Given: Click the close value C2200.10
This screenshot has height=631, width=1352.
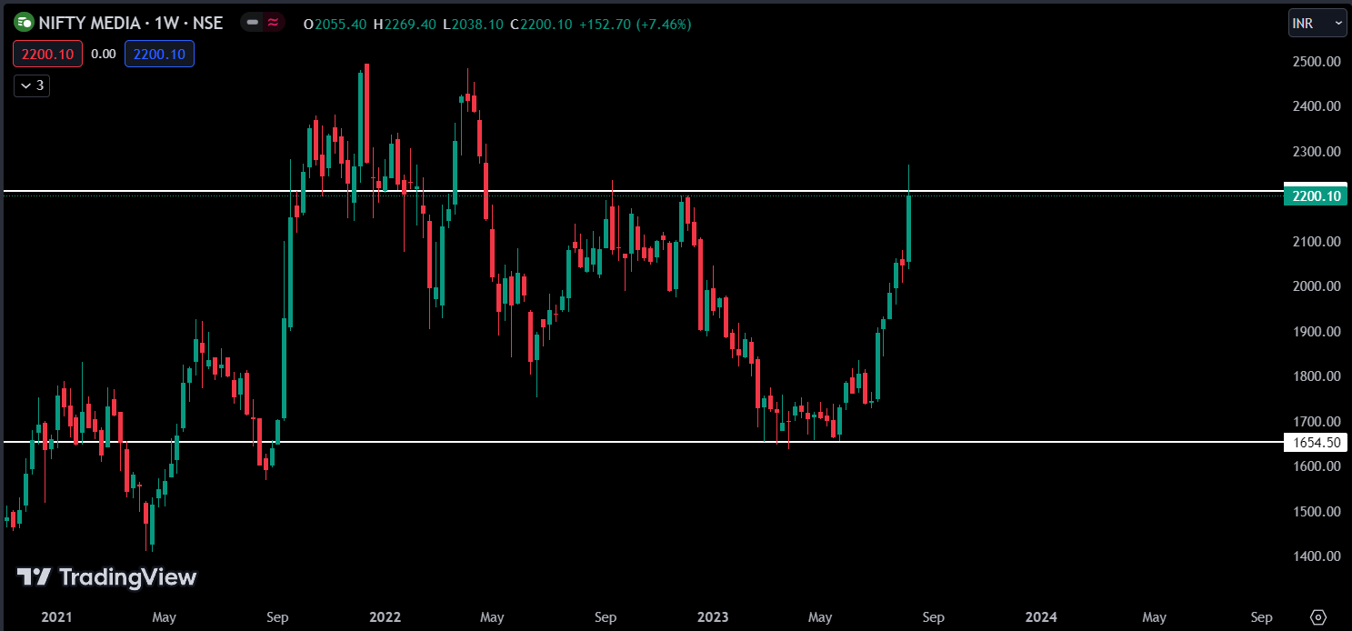Looking at the screenshot, I should tap(542, 24).
